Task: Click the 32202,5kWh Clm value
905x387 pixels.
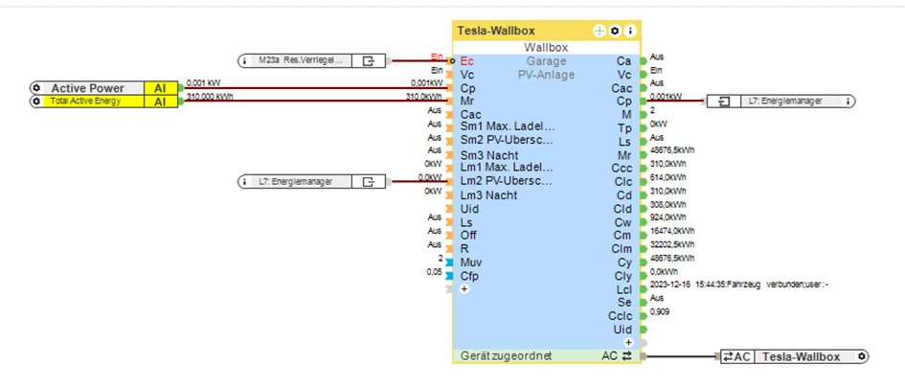Action: pyautogui.click(x=672, y=244)
